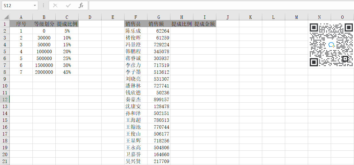
Task: Click the 25% commission rate cell
Action: [x=67, y=58]
